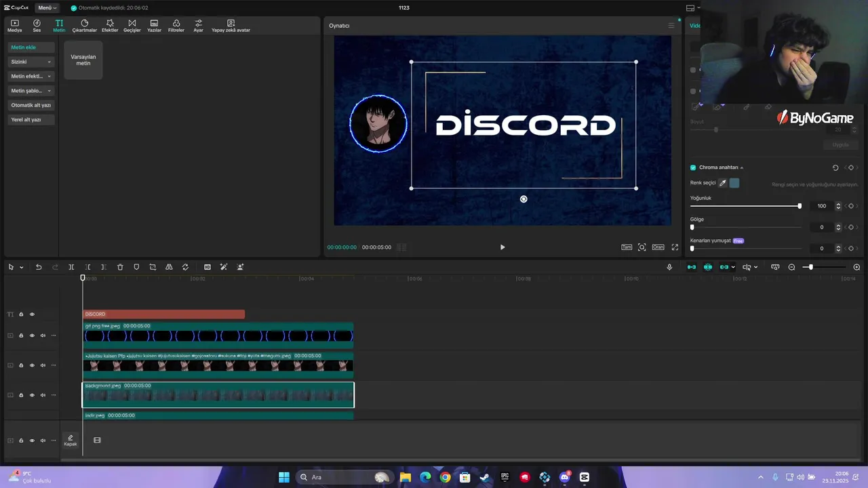Click the Oran ratio button
This screenshot has height=488, width=868.
pos(658,247)
